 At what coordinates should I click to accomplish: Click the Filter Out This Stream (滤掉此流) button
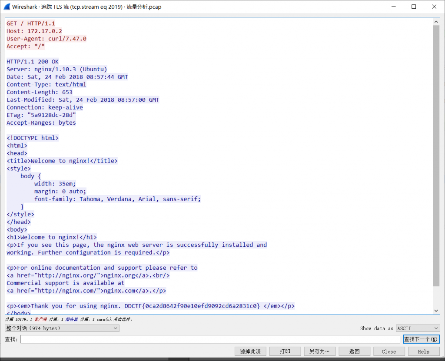click(250, 351)
